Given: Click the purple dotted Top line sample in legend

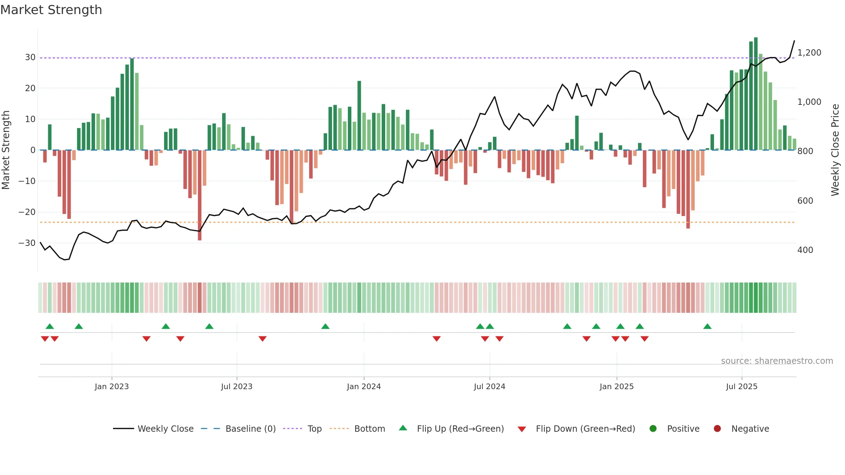Looking at the screenshot, I should (293, 429).
